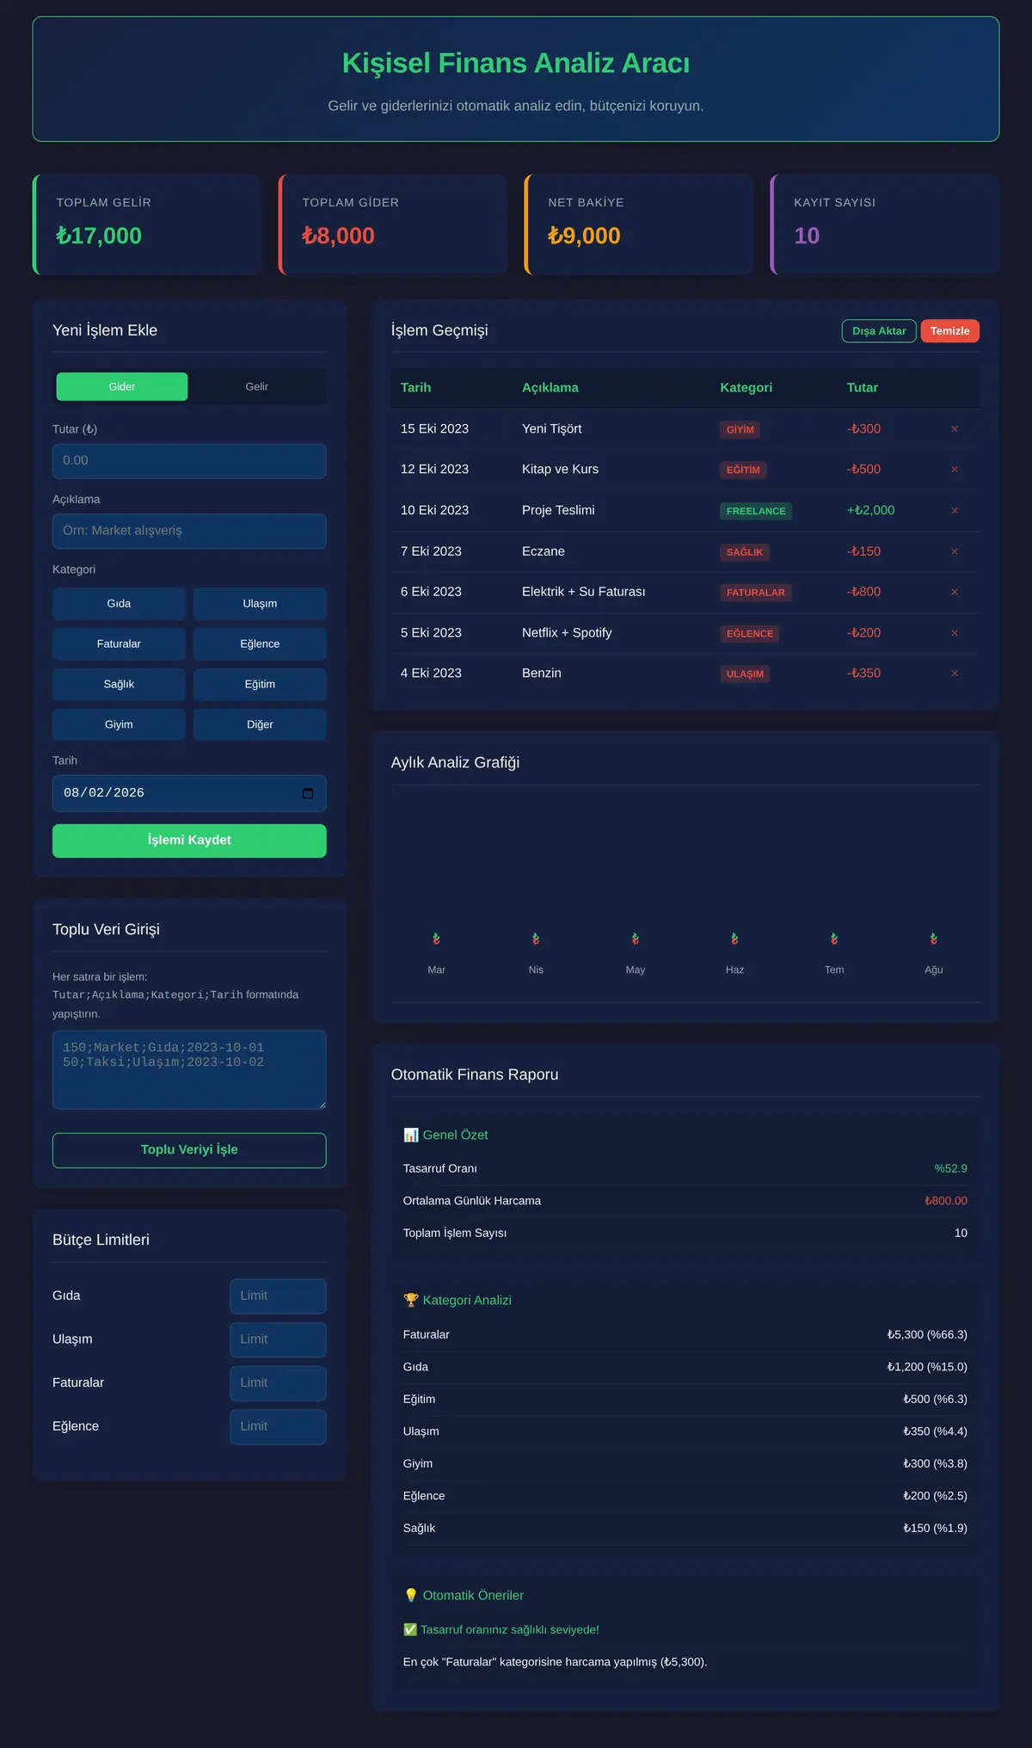The width and height of the screenshot is (1032, 1748).
Task: Delete the Elektrik + Su Faturası entry
Action: (x=955, y=592)
